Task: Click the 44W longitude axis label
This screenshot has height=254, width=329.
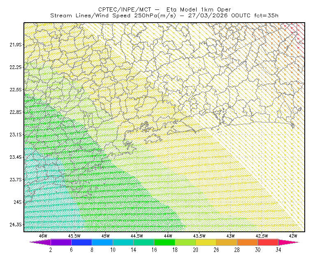Action: click(168, 236)
